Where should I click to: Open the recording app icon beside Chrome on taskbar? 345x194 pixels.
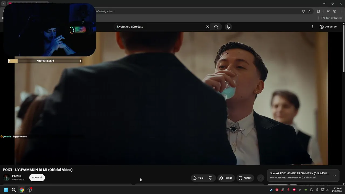point(30,190)
